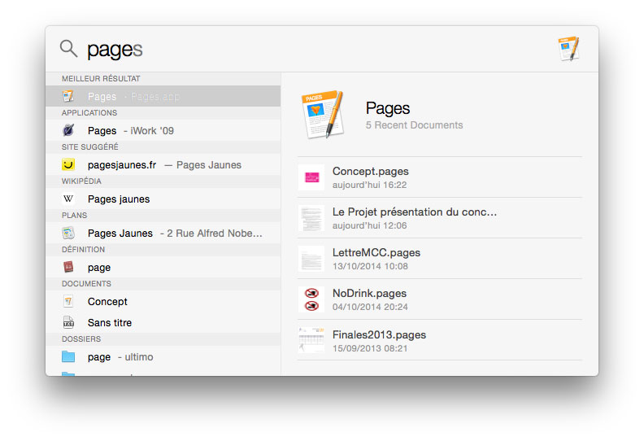Screen dimensions: 644x441
Task: Open Finales2013.pages thumbnail
Action: 311,340
